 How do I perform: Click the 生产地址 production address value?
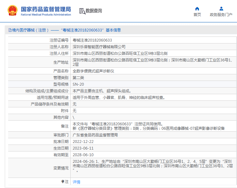coord(153,62)
